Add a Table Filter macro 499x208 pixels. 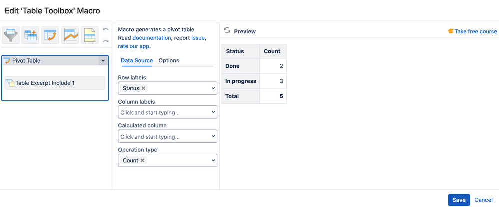[x=11, y=36]
